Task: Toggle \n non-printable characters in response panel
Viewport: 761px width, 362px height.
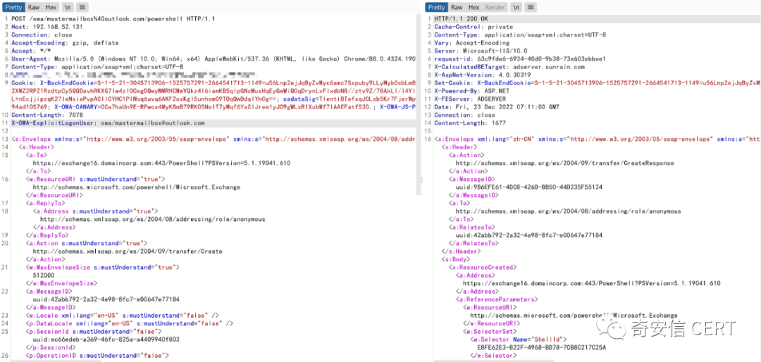Action: [x=516, y=7]
